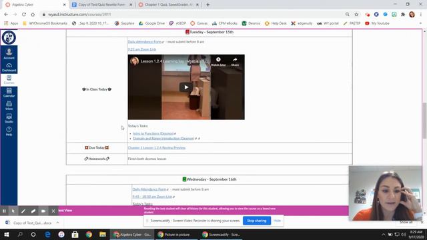427x240 pixels.
Task: Switch to Screencastify taskbar window
Action: point(221,234)
